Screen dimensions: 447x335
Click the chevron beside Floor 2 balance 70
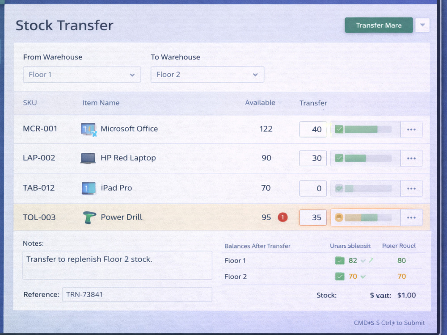[x=363, y=276]
